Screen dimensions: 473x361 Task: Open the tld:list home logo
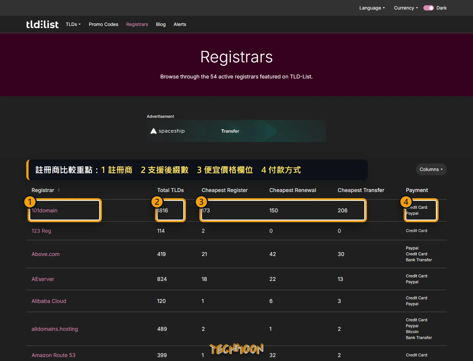pos(42,24)
